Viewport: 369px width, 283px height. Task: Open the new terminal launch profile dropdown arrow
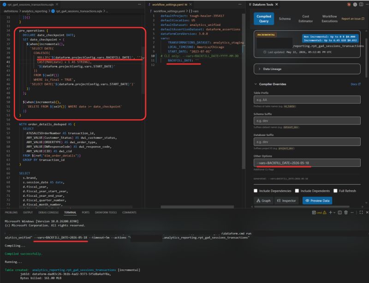334,212
